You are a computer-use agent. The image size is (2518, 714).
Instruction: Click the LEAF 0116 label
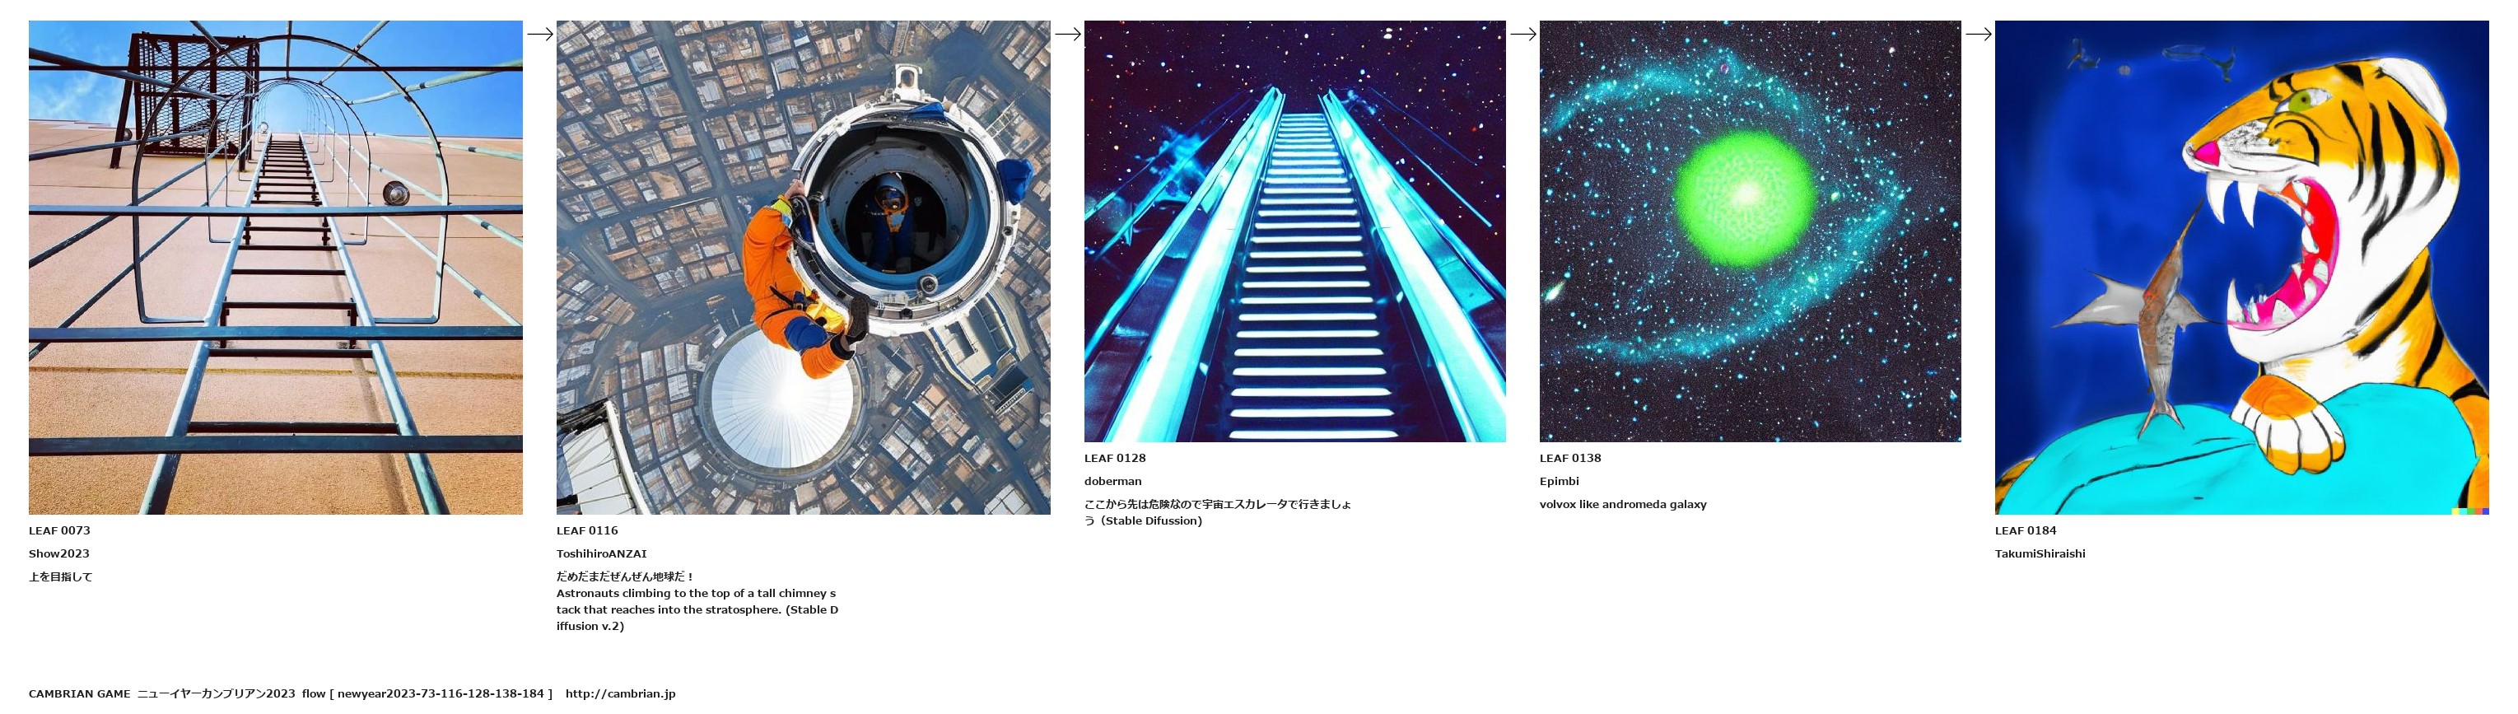(x=587, y=530)
